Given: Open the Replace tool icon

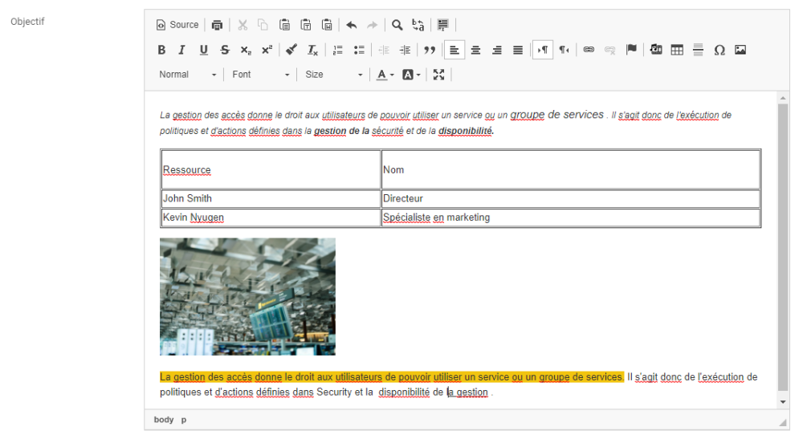Looking at the screenshot, I should coord(418,25).
